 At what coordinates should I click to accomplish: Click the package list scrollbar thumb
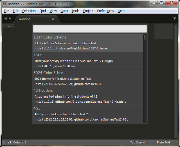[x=145, y=37]
